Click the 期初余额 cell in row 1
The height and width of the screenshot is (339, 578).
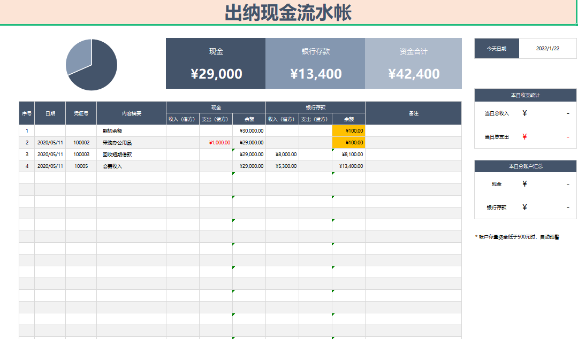[131, 131]
